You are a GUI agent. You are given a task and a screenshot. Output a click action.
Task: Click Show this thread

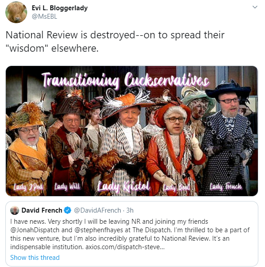click(x=35, y=258)
